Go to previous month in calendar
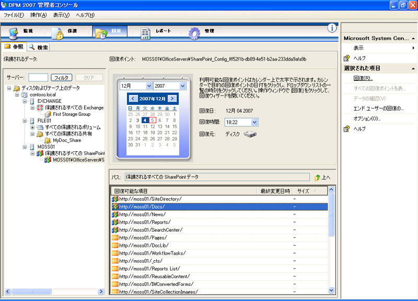Screen dimensions: 418x301 [133, 99]
